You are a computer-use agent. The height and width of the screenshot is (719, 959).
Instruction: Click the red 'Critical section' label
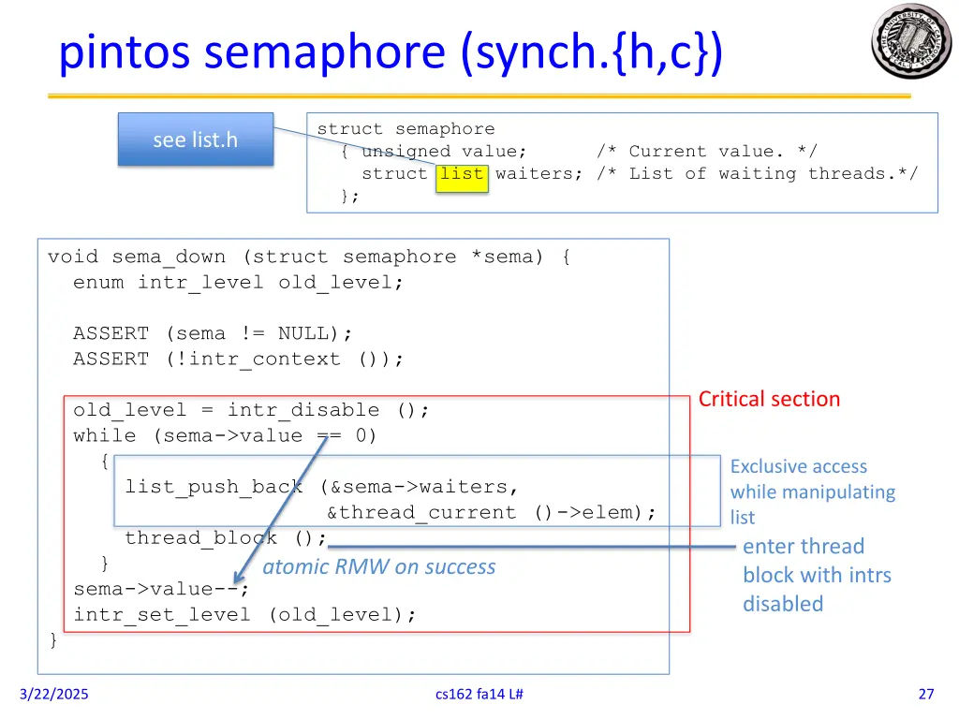coord(769,399)
